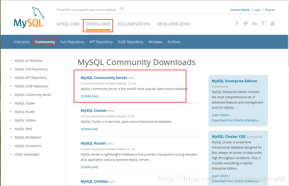The image size is (289, 186).
Task: Open the Archives submenu item
Action: pos(174,42)
